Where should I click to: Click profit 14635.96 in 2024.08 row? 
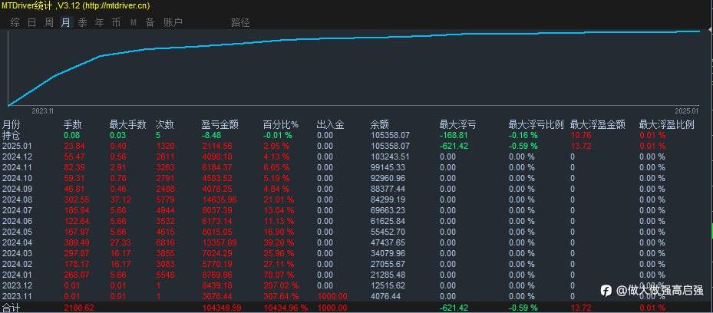[219, 199]
